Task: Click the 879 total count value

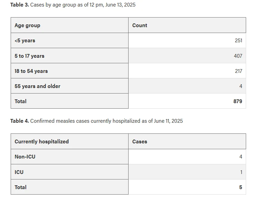Action: tap(238, 101)
